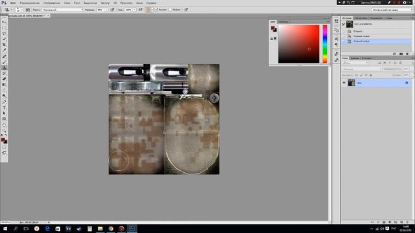The height and width of the screenshot is (233, 415).
Task: Switch to the Paths tab
Action: point(366,58)
